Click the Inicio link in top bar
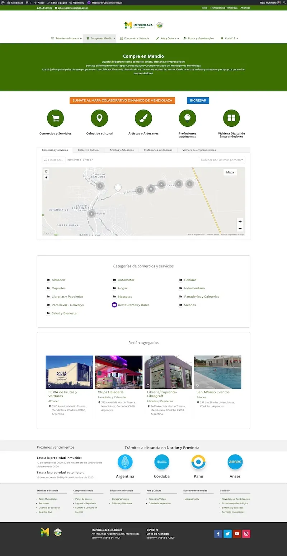 204,8
